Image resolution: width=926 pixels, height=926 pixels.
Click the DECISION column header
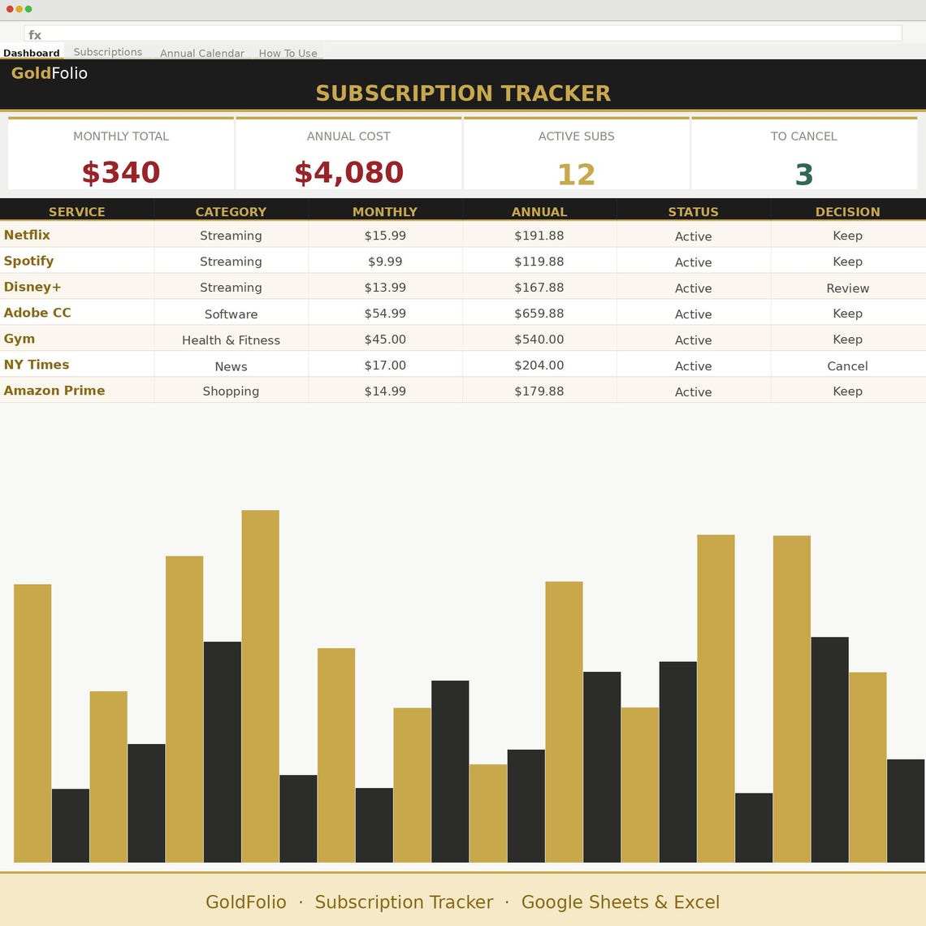pyautogui.click(x=847, y=211)
